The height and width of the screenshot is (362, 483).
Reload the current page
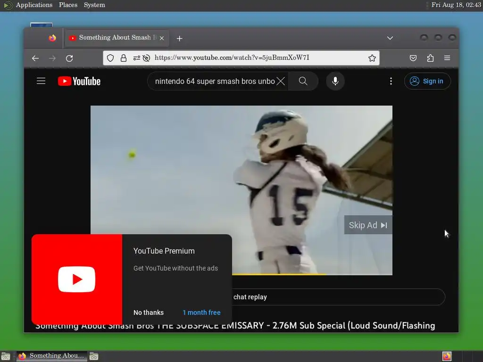69,58
